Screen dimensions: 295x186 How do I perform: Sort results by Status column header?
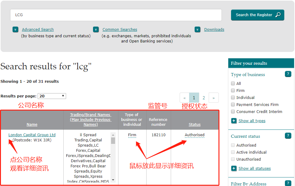(195, 124)
